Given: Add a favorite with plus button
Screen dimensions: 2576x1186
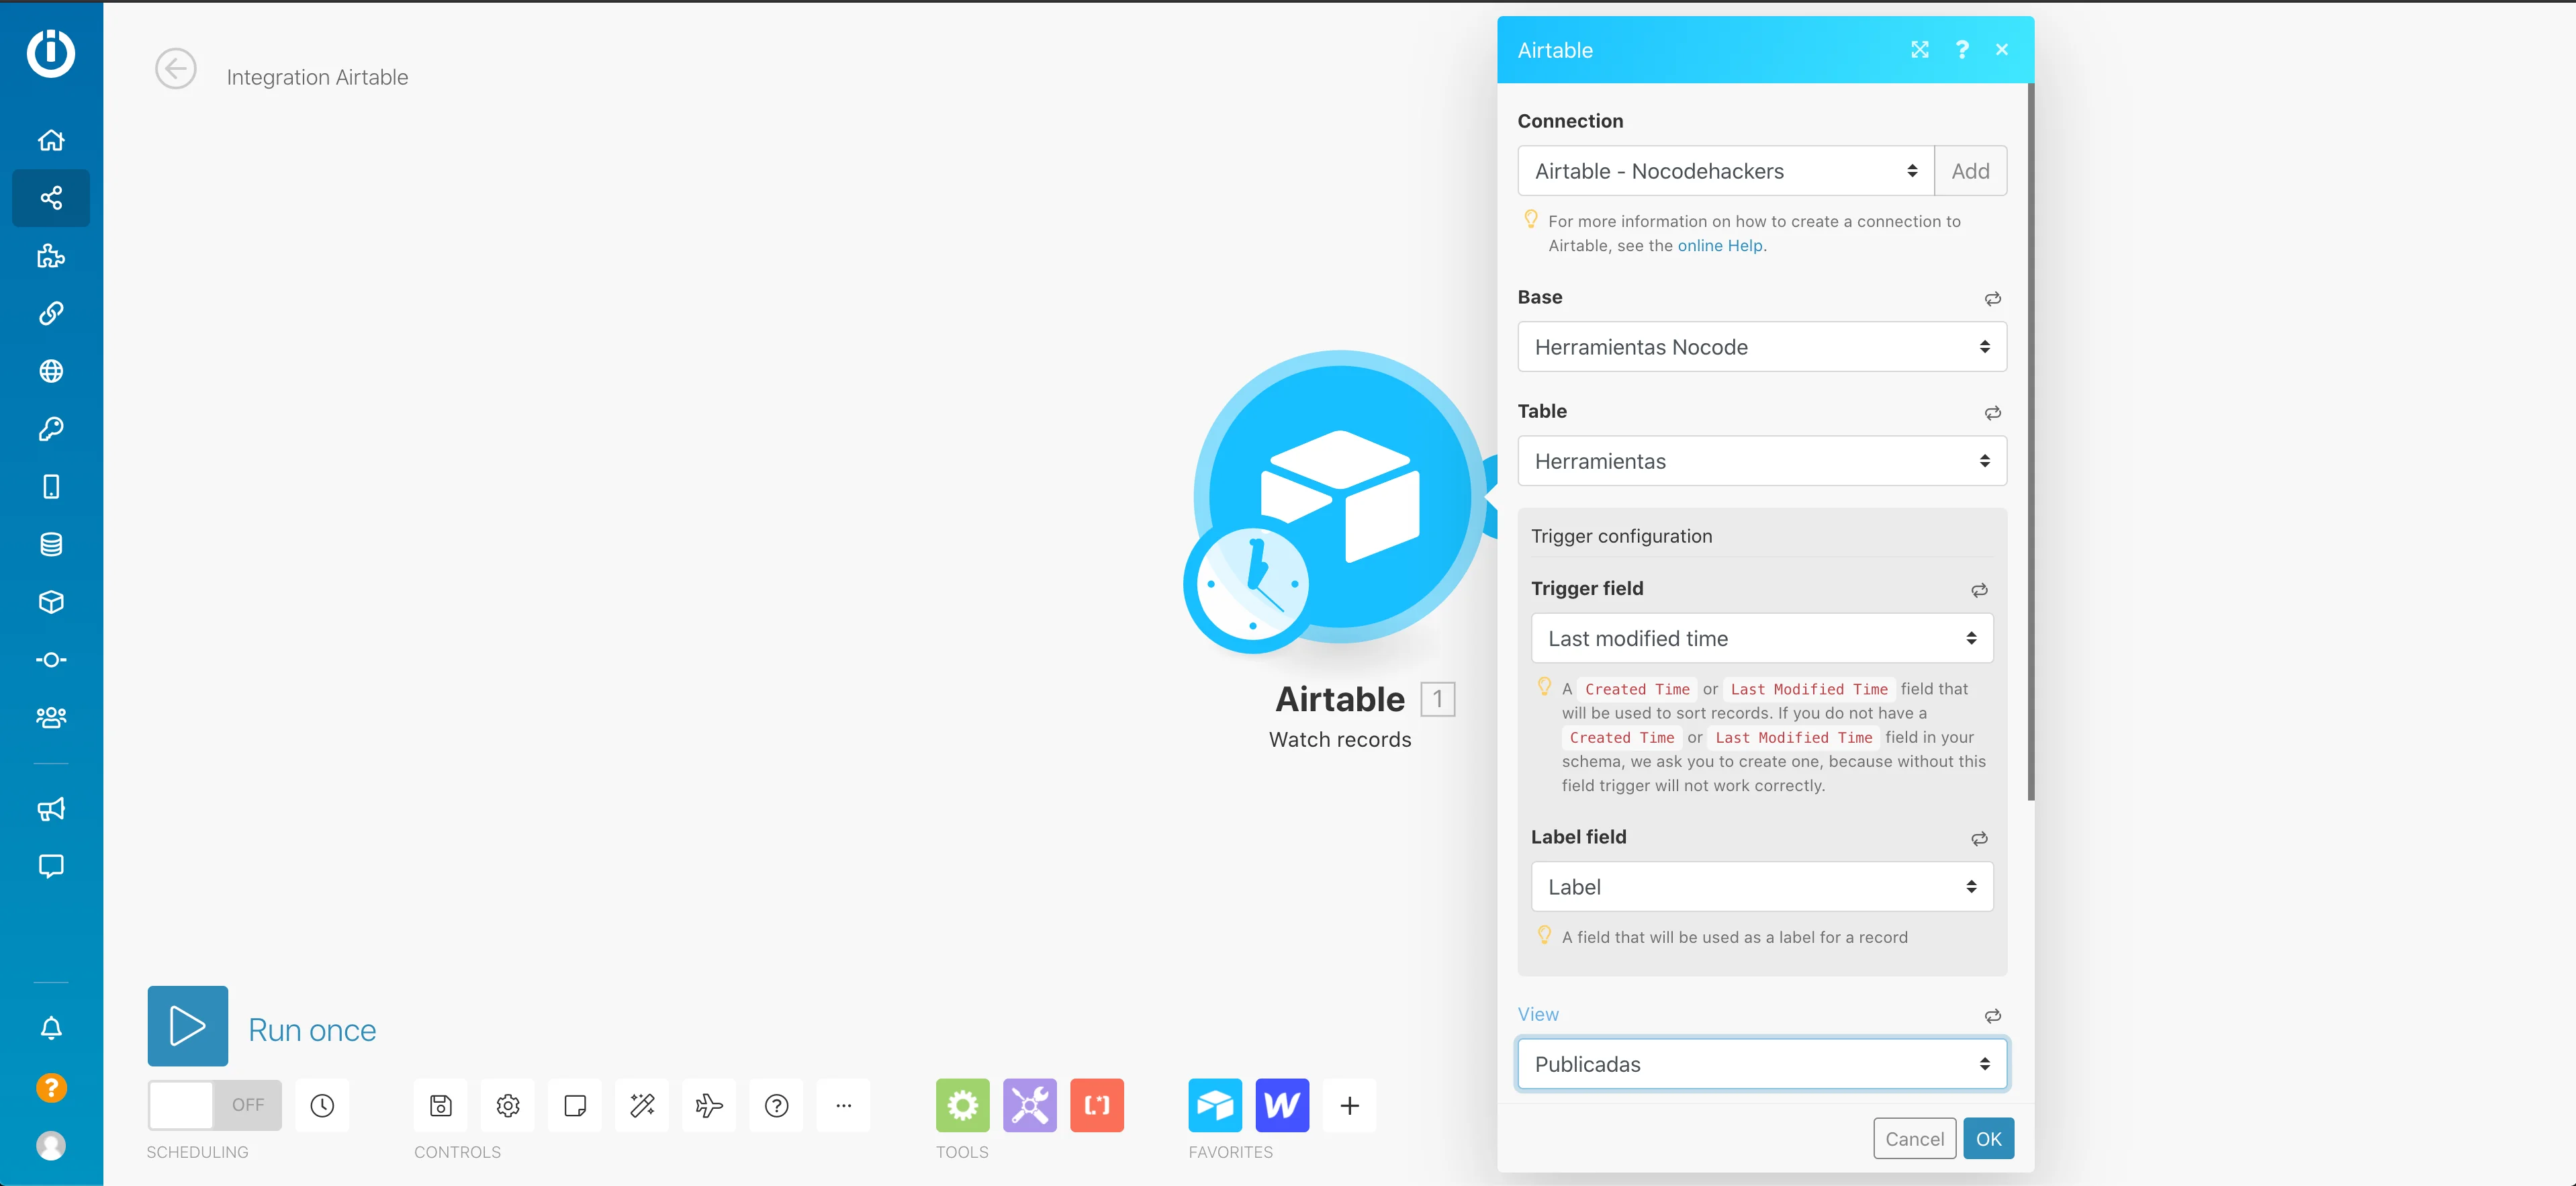Looking at the screenshot, I should point(1349,1105).
